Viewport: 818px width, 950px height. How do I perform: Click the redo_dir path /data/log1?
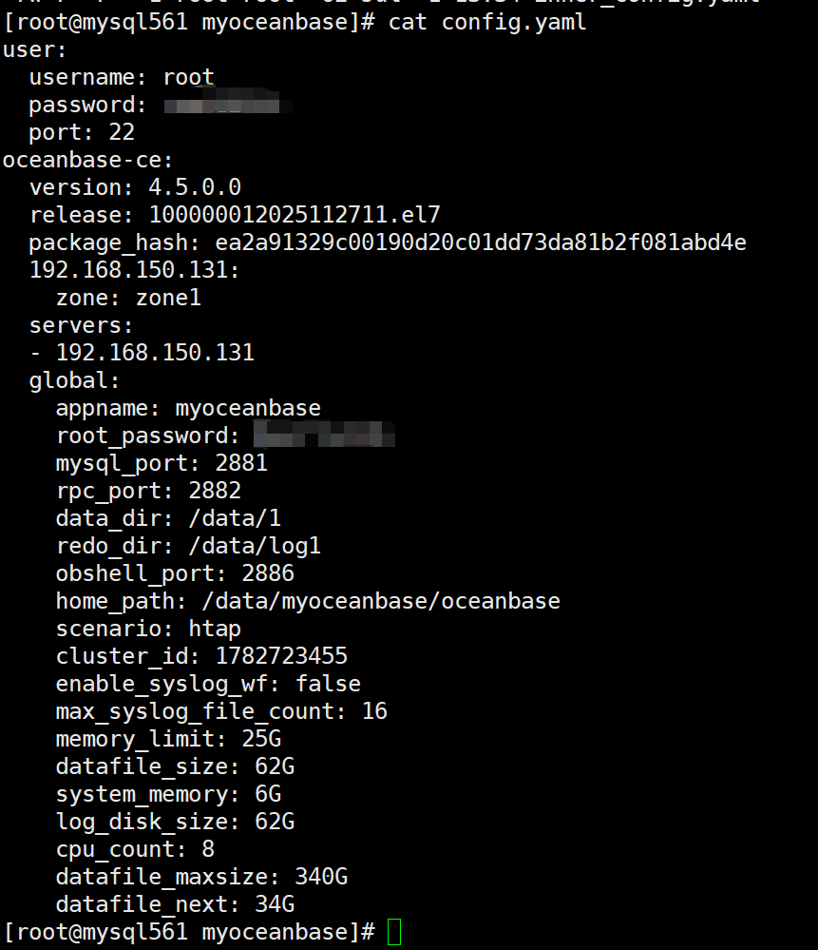(x=255, y=546)
